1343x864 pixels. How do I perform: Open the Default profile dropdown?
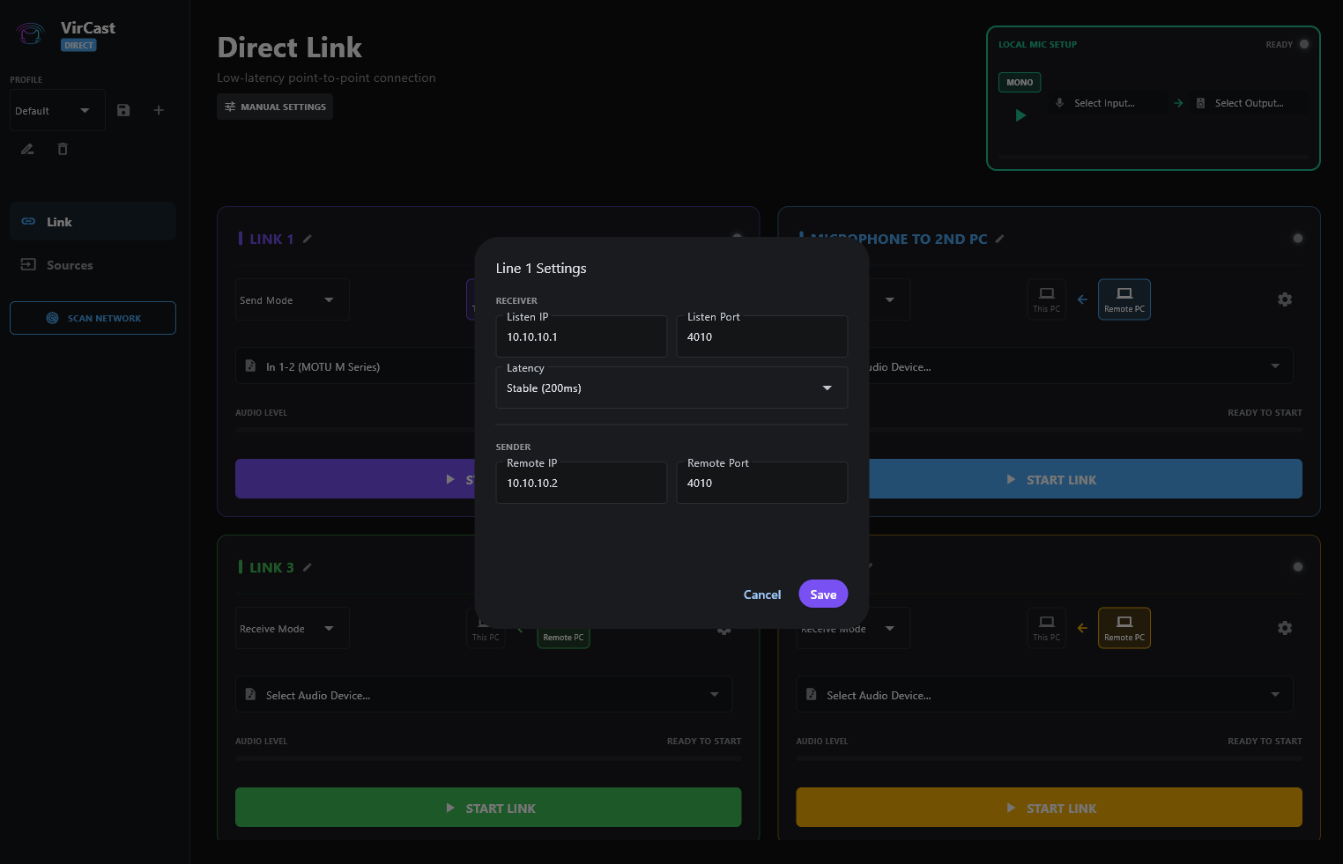(53, 111)
